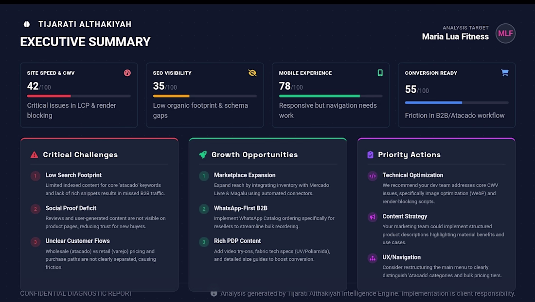Click the UX/Navigation sitemap icon
The image size is (535, 302).
coord(373,258)
